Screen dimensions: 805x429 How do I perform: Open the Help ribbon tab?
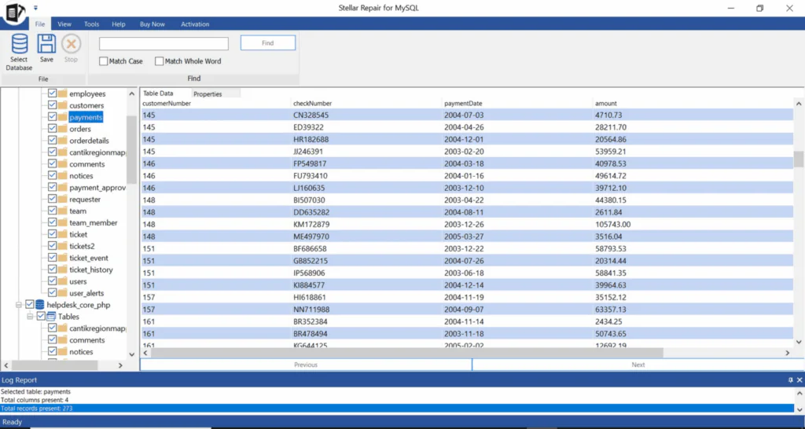point(119,24)
